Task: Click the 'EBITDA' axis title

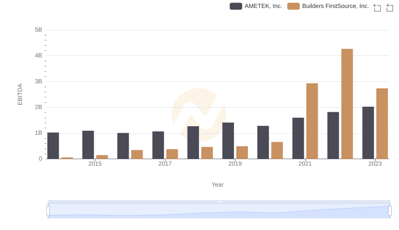Action: click(20, 94)
